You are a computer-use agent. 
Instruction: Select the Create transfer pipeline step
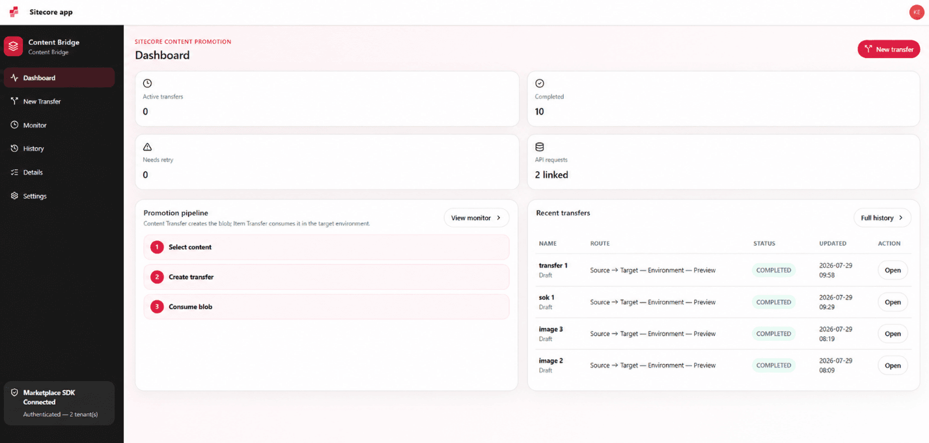tap(326, 277)
